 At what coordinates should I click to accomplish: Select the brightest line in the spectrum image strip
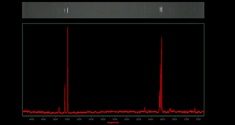tap(68, 10)
